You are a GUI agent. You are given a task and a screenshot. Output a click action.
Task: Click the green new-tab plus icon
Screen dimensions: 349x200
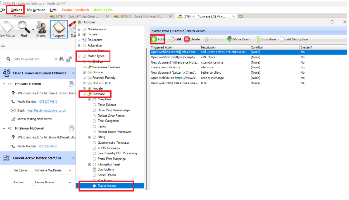coord(241,17)
